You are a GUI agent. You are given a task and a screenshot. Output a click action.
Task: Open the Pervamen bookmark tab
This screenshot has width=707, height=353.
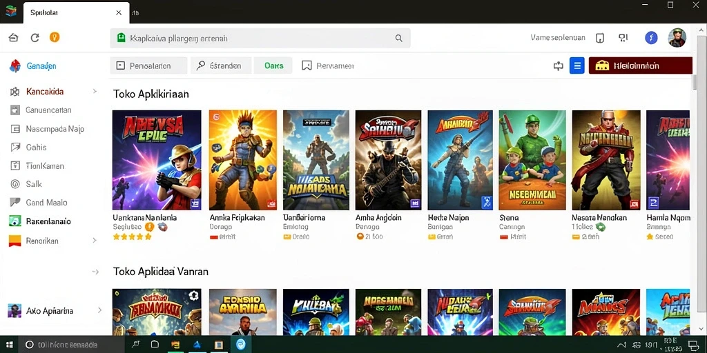coord(327,65)
